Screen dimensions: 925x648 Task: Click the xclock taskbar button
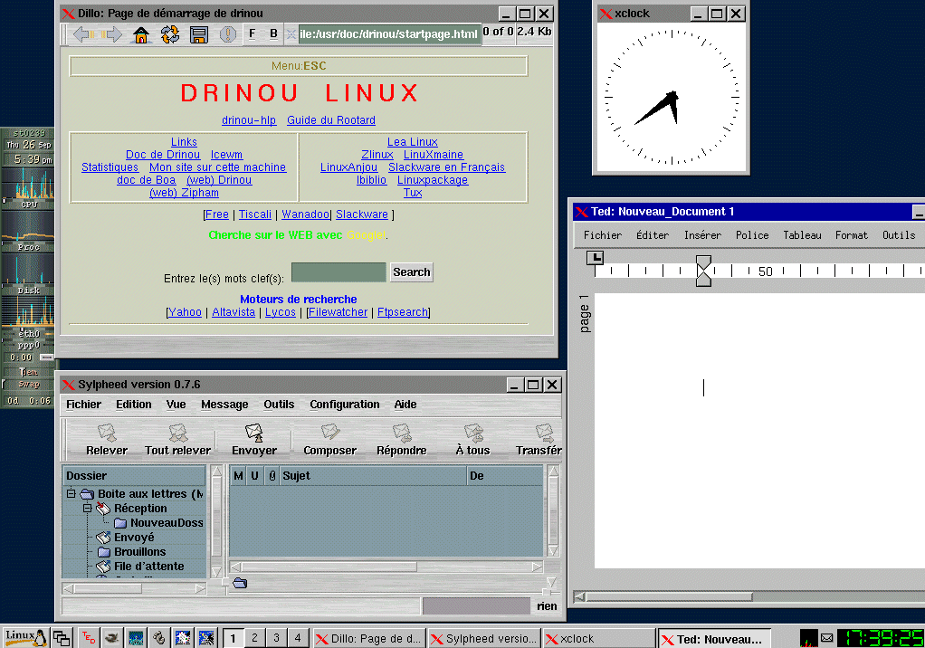[x=599, y=638]
